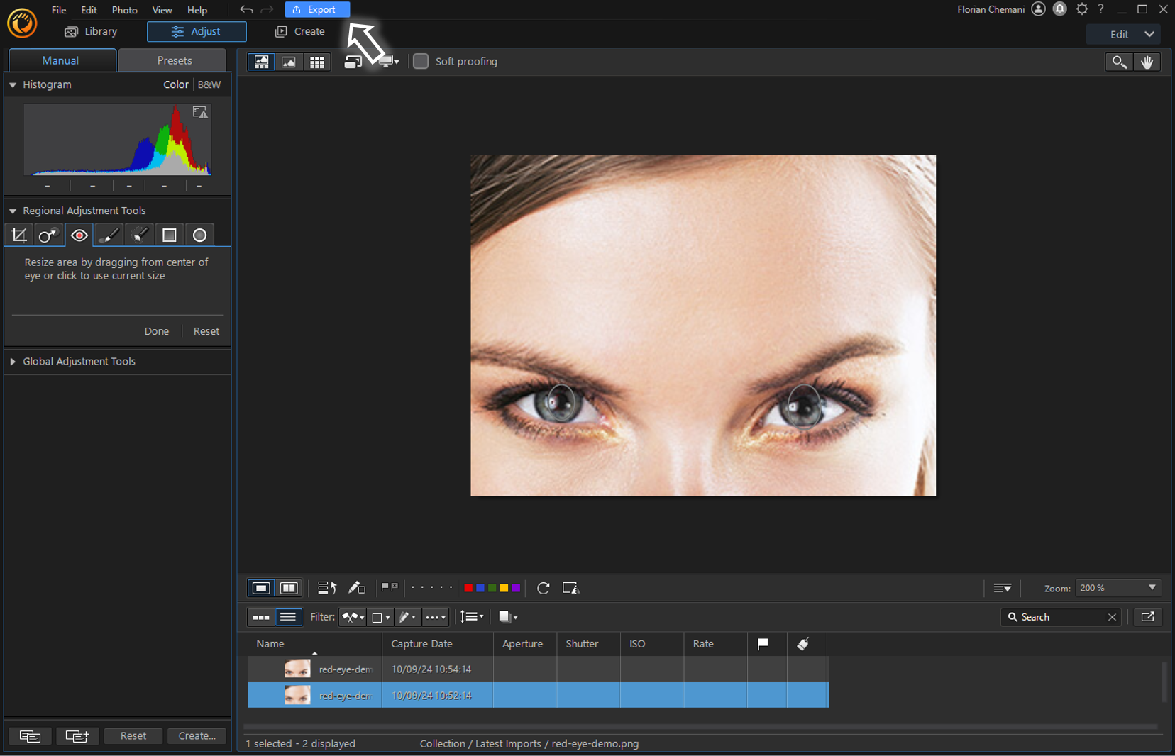The width and height of the screenshot is (1175, 756).
Task: Open the Photo menu
Action: click(x=125, y=10)
